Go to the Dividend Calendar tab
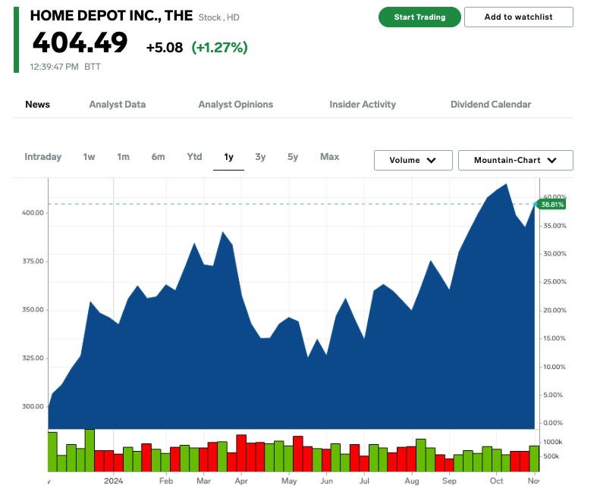The height and width of the screenshot is (504, 597). [x=491, y=105]
